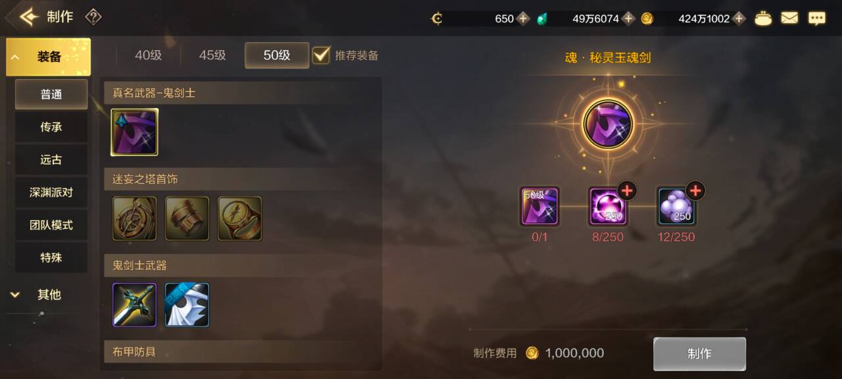This screenshot has width=842, height=379.
Task: Expand the 其他 category
Action: point(49,295)
